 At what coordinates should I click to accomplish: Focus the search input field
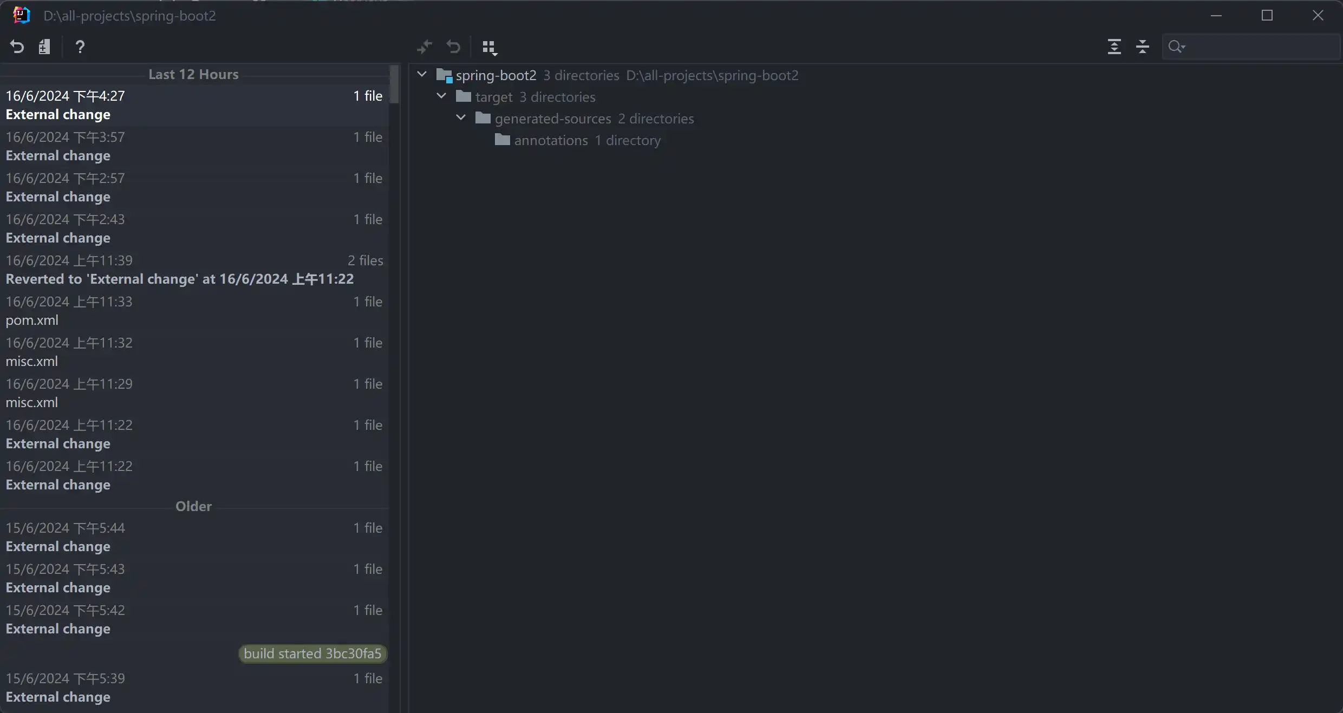pos(1251,47)
